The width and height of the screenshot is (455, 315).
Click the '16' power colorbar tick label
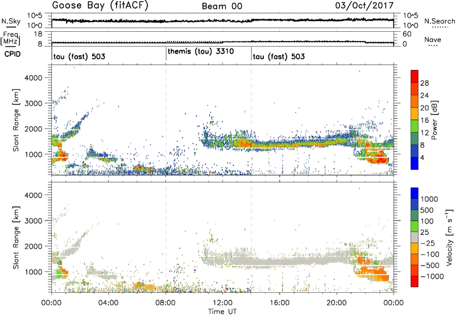click(x=424, y=121)
